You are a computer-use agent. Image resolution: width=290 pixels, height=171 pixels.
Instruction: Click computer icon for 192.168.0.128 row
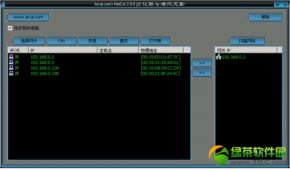11,68
